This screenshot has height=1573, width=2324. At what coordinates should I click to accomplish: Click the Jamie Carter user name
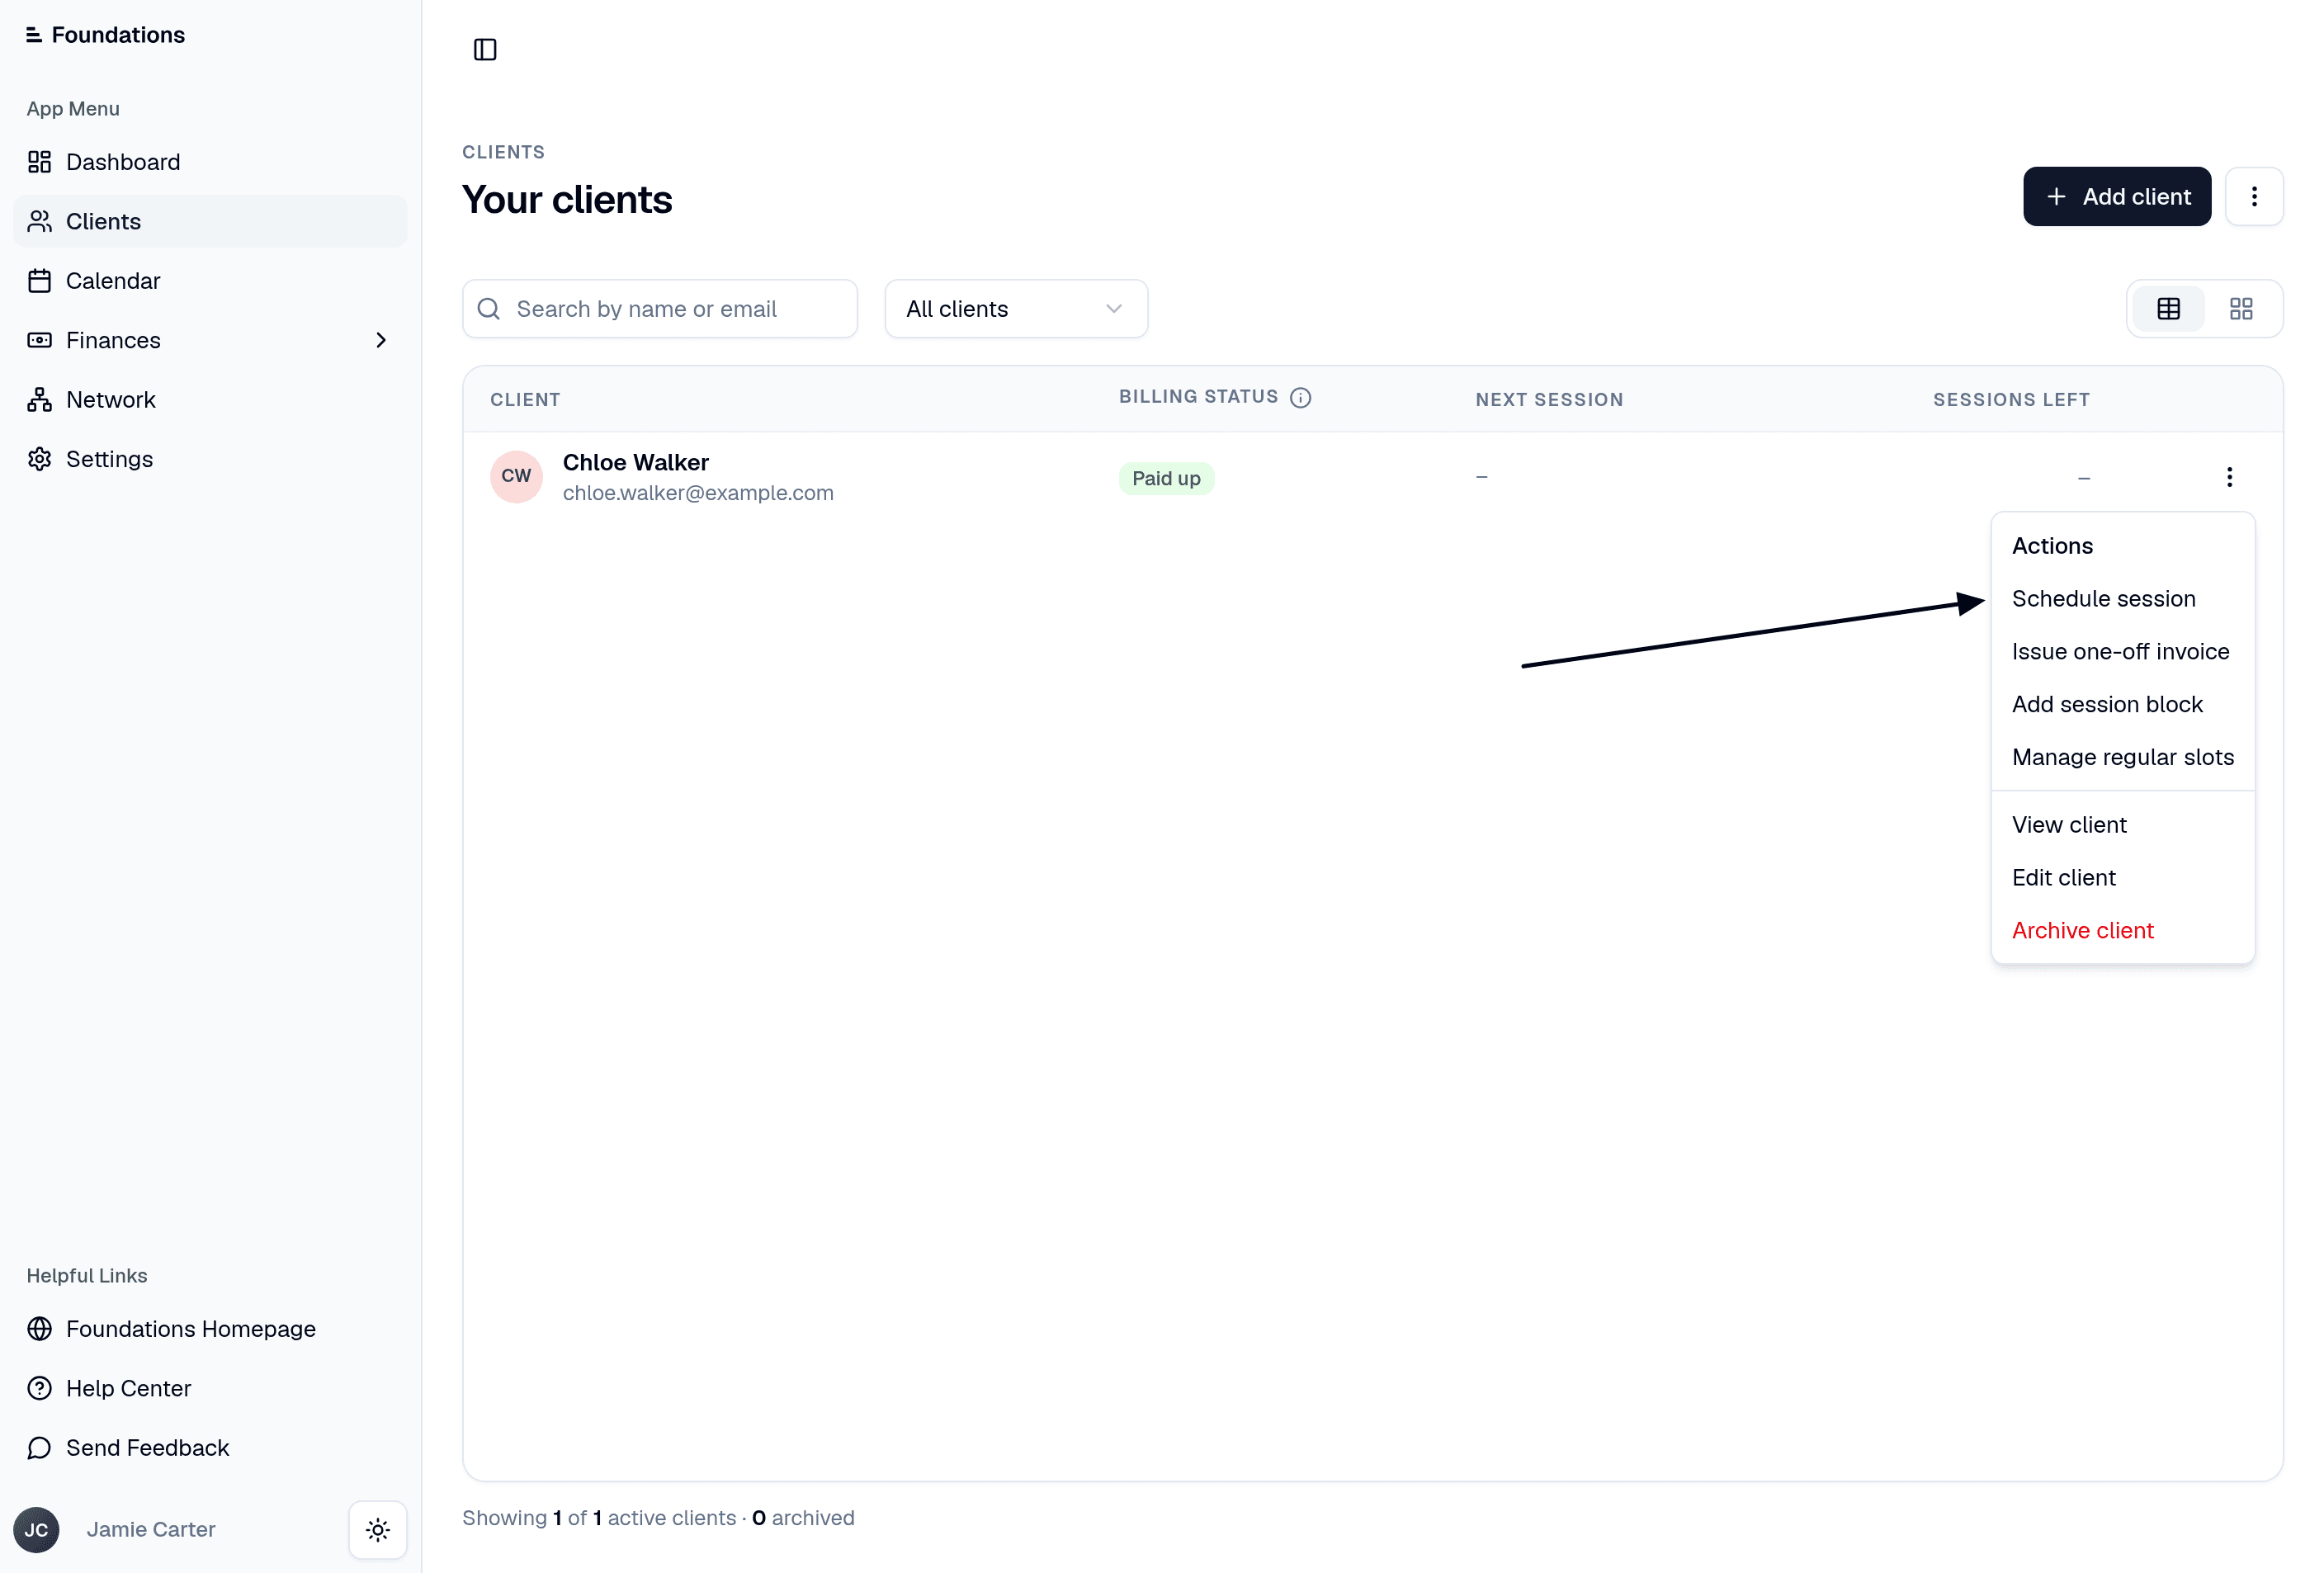coord(151,1529)
